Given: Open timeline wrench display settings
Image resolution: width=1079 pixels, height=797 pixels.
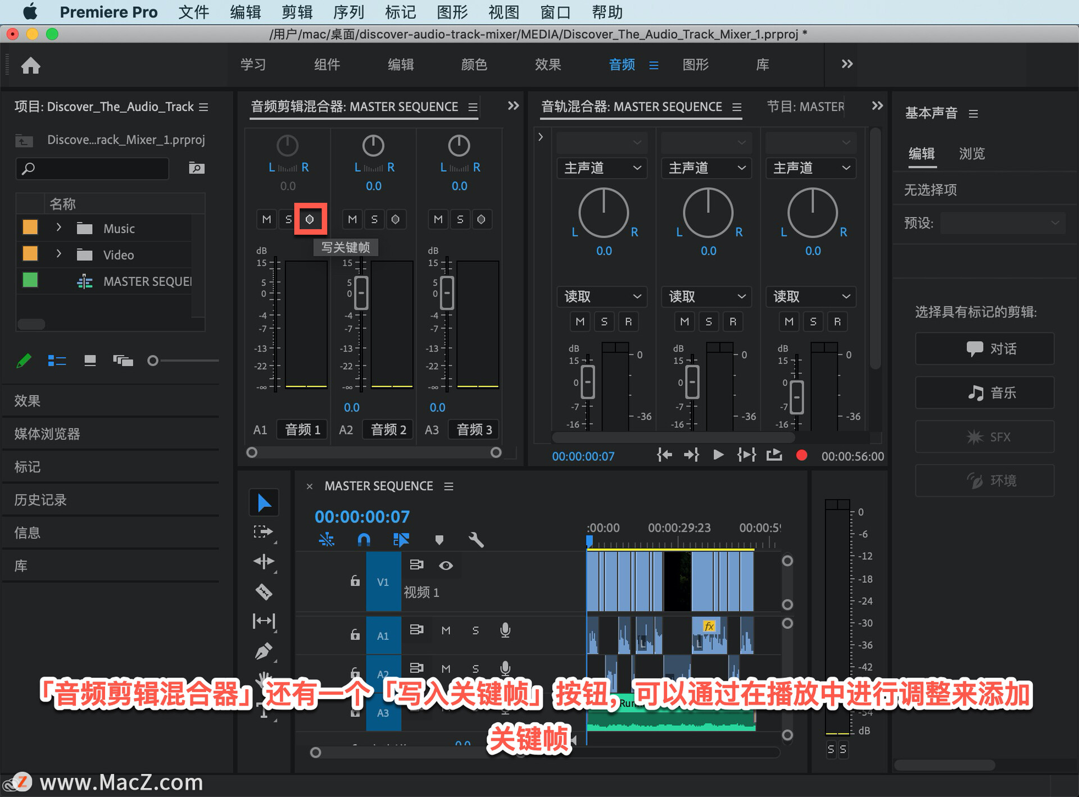Looking at the screenshot, I should 475,540.
